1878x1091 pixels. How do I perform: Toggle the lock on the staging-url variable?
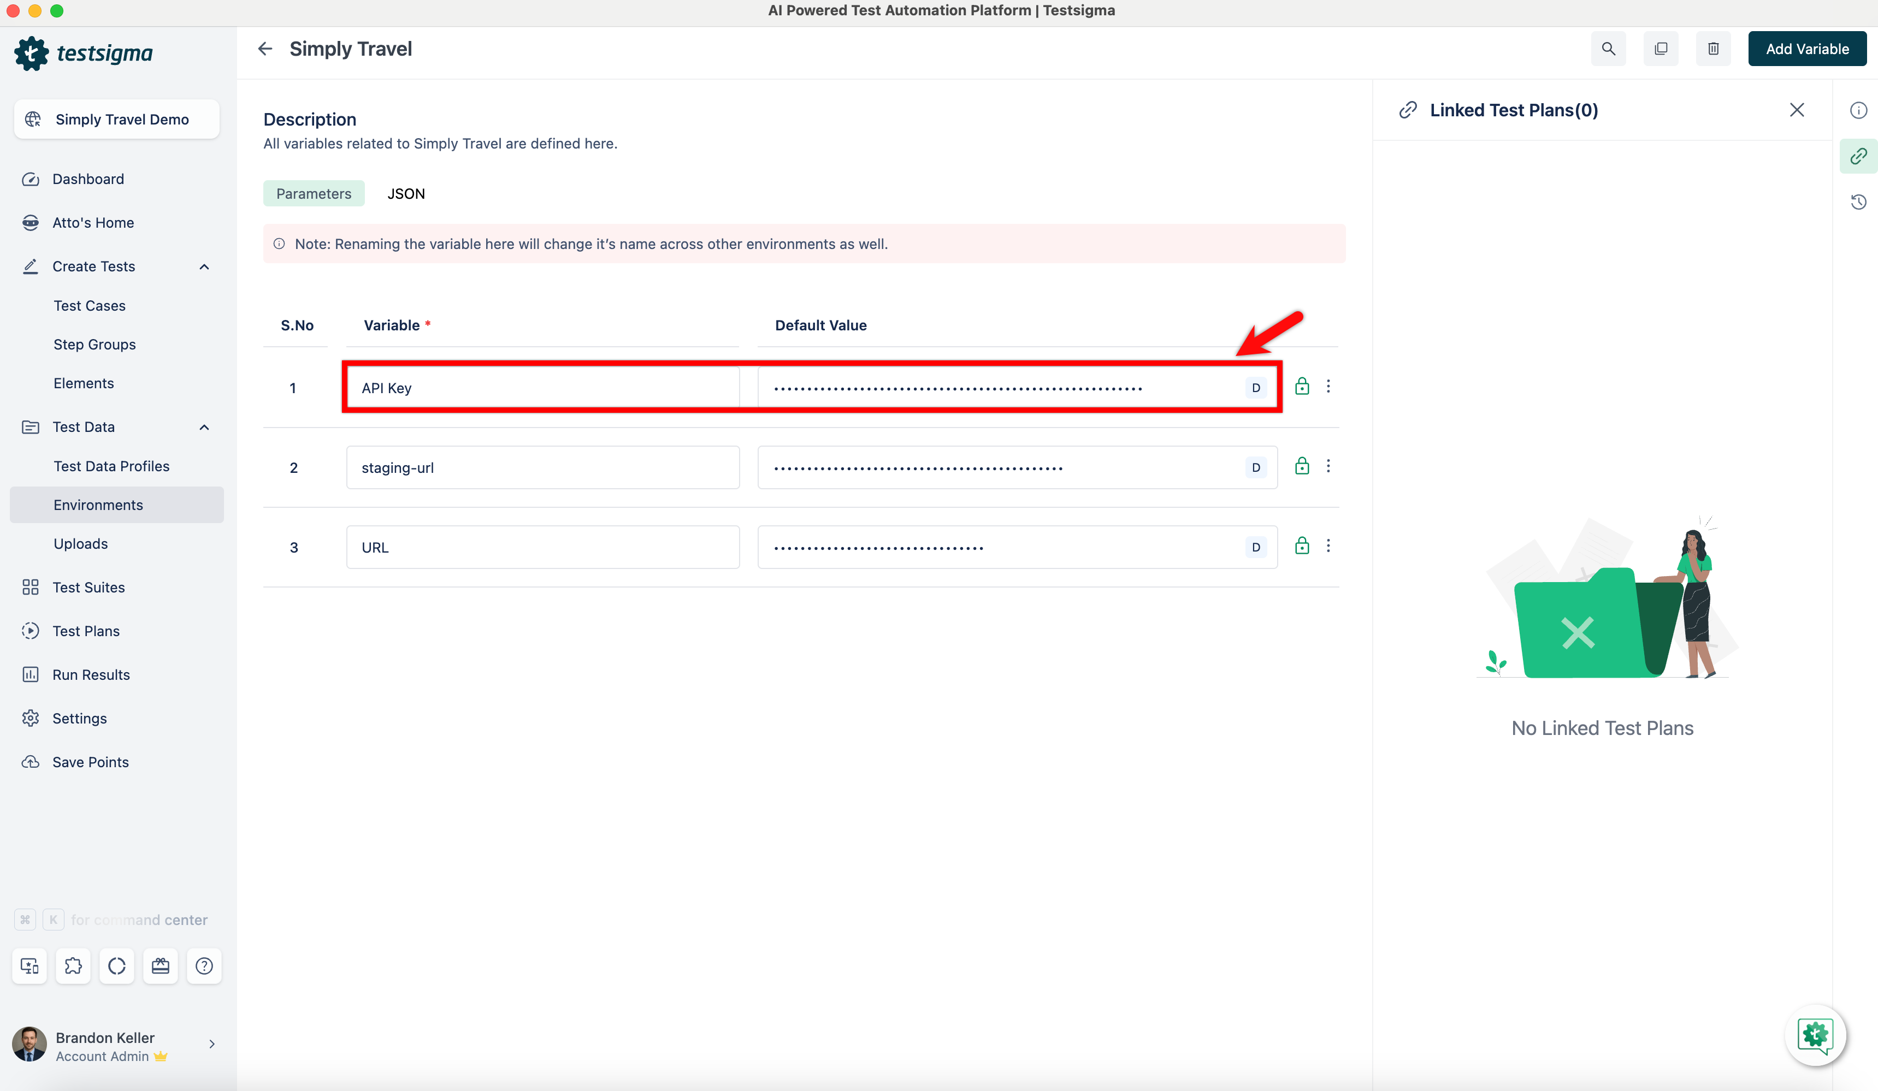point(1302,465)
